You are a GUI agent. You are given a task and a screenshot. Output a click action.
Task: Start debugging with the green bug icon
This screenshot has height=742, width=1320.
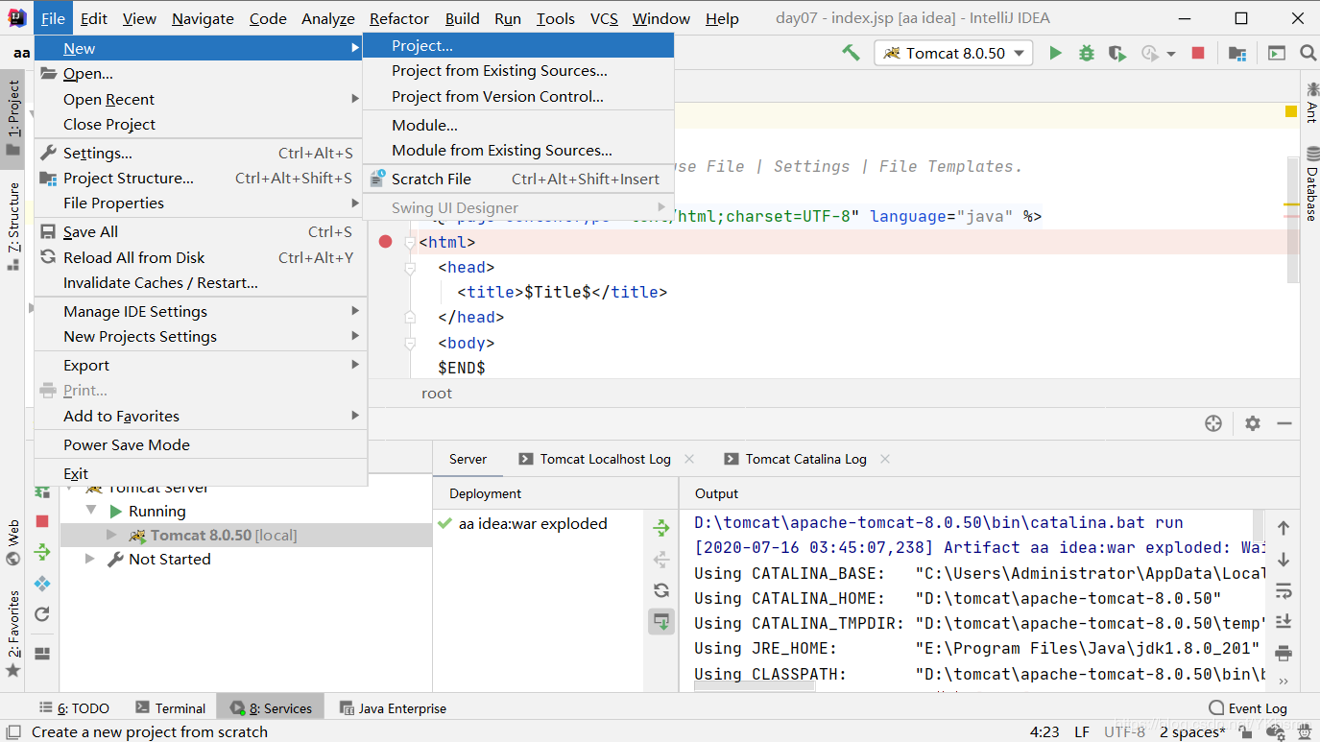pyautogui.click(x=1086, y=53)
